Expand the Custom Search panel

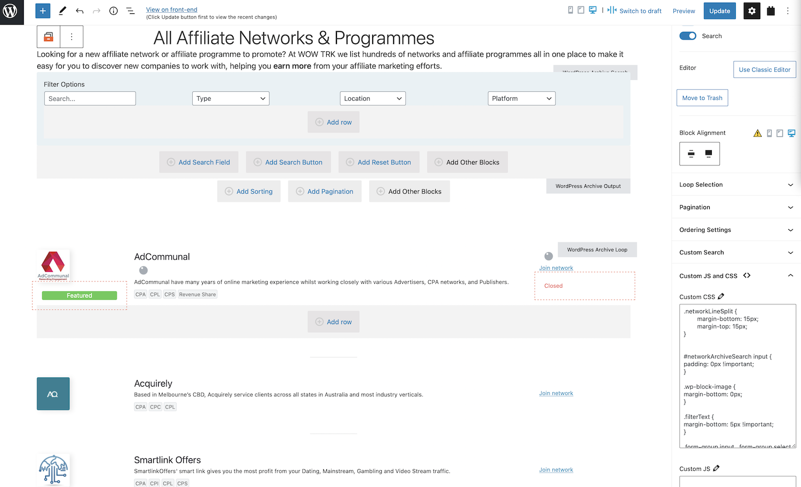point(736,253)
